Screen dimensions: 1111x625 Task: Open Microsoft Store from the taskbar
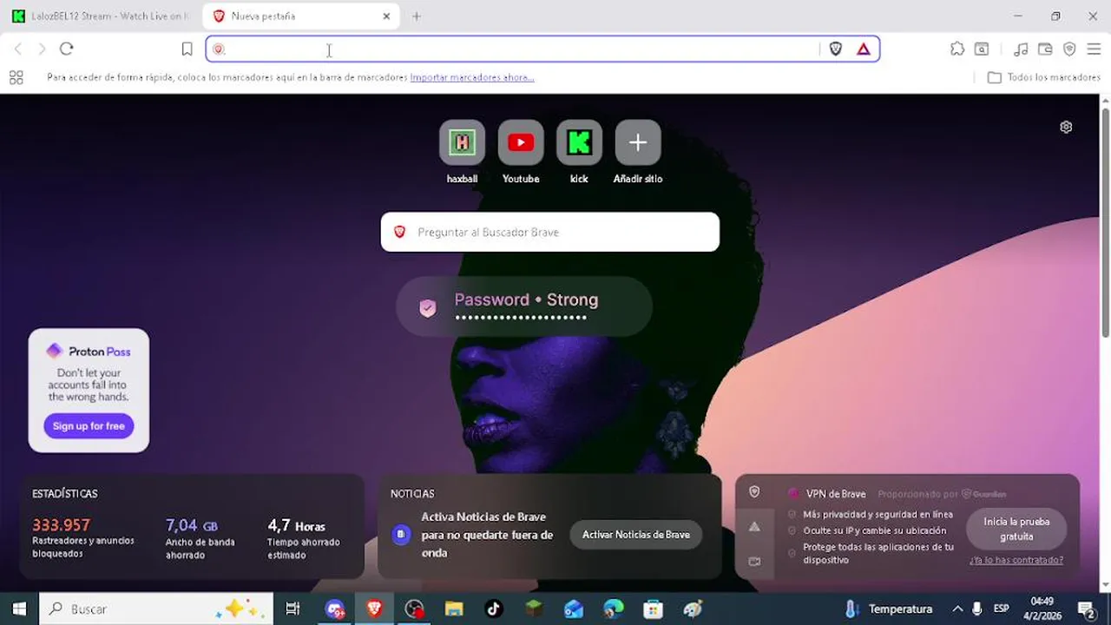coord(654,609)
